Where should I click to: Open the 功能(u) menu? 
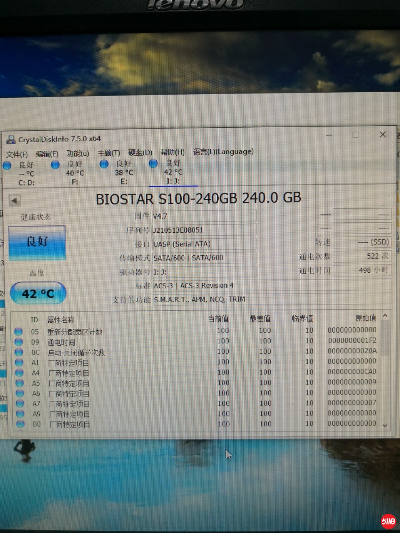pyautogui.click(x=78, y=153)
